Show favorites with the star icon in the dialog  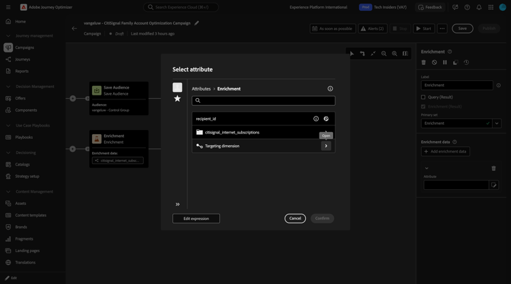(x=177, y=98)
